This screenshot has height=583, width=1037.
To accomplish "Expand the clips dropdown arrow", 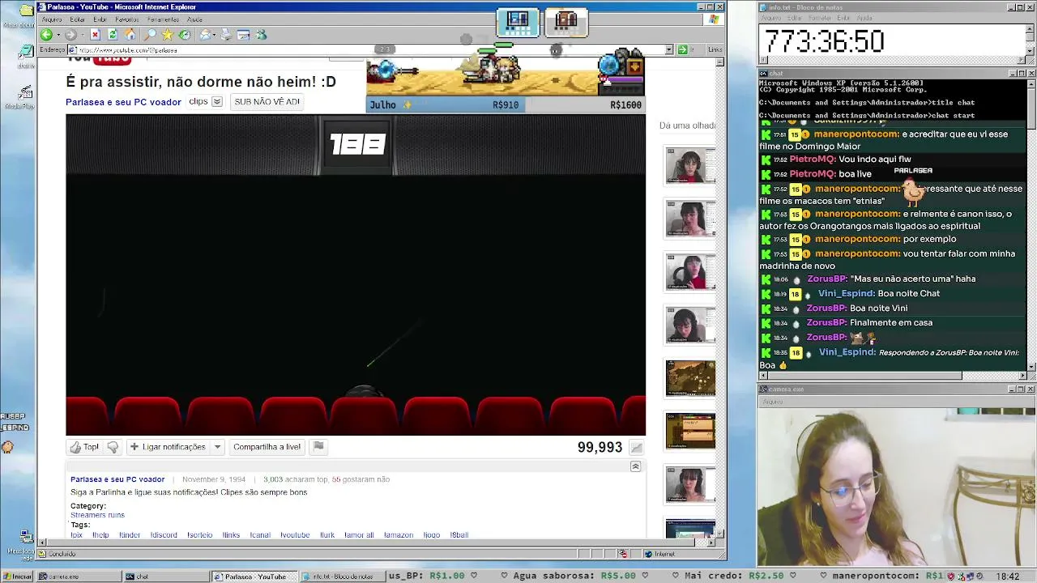I will pos(217,102).
